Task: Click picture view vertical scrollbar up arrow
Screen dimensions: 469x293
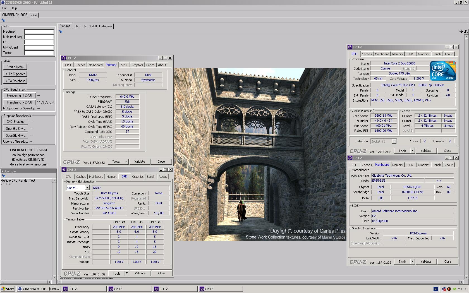Action: click(x=466, y=37)
